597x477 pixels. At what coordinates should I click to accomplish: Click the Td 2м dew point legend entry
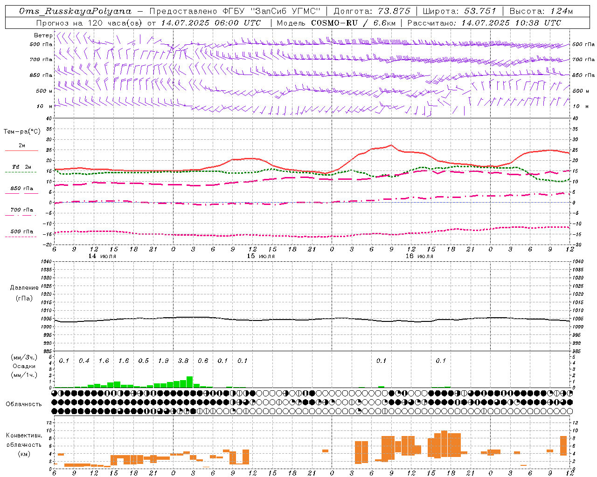tap(22, 167)
